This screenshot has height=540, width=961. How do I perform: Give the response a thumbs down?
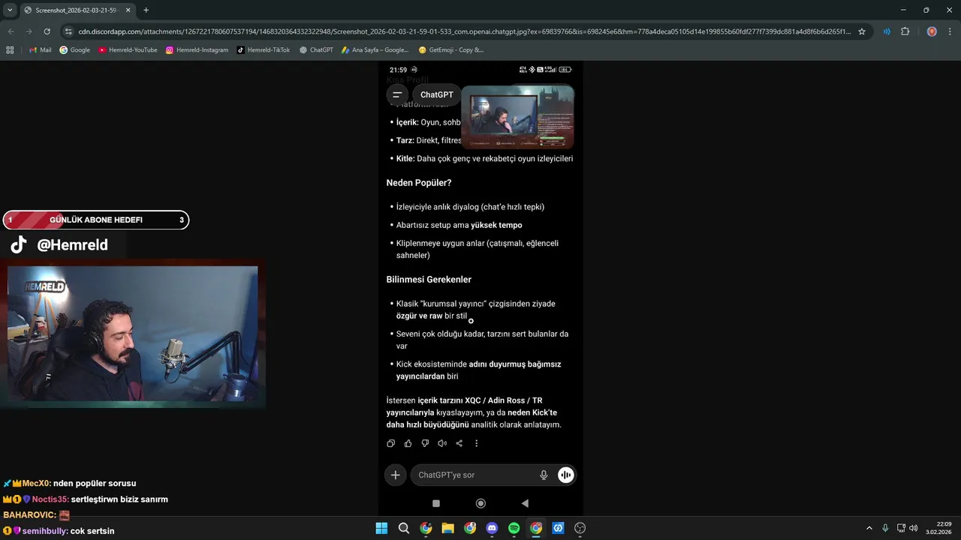425,443
